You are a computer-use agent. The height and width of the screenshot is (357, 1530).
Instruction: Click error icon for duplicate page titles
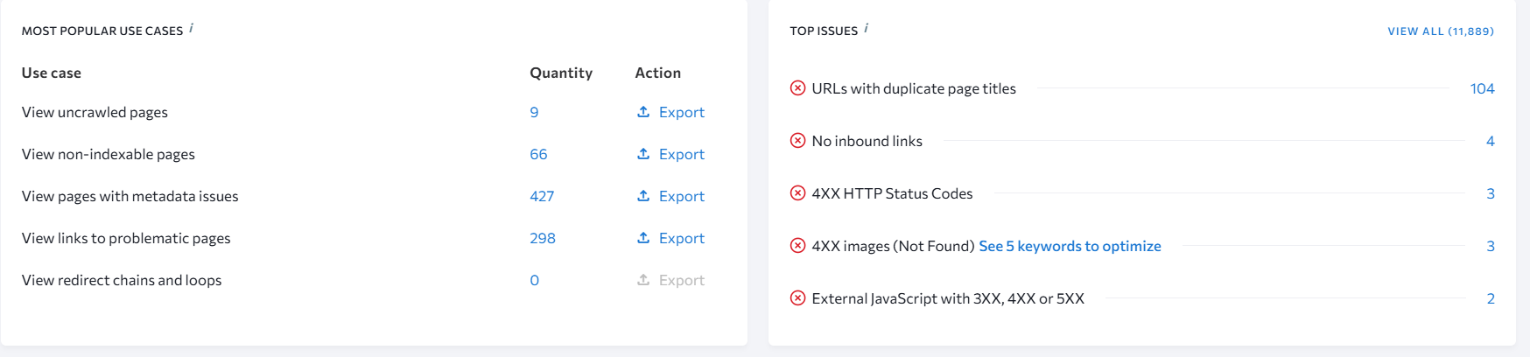(x=797, y=88)
